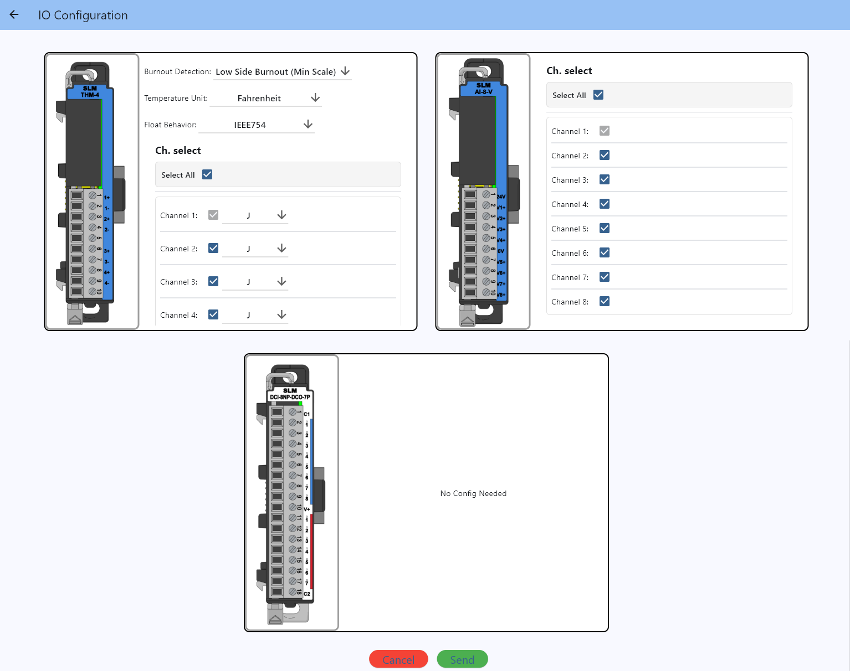Click the 'No Config Needed' text
The width and height of the screenshot is (850, 671).
(x=473, y=493)
